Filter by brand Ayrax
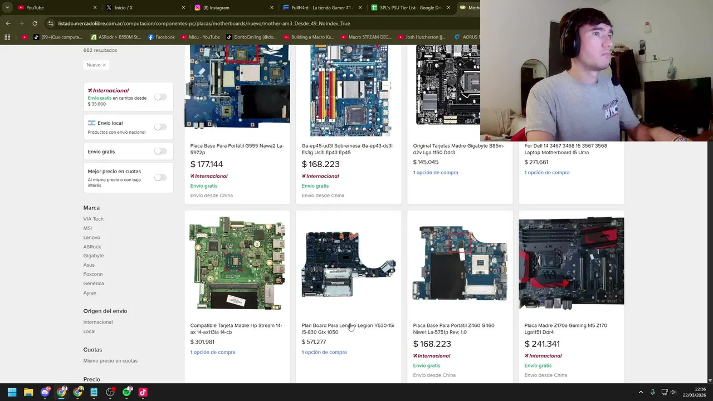This screenshot has width=713, height=401. [90, 293]
